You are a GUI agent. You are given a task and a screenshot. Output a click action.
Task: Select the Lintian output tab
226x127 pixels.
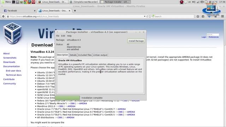pos(100,55)
